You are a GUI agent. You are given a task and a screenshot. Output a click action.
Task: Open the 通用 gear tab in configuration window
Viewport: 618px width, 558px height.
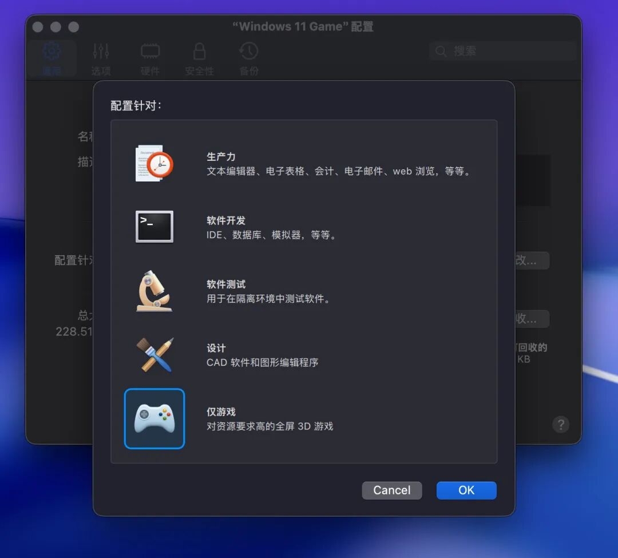pos(51,58)
